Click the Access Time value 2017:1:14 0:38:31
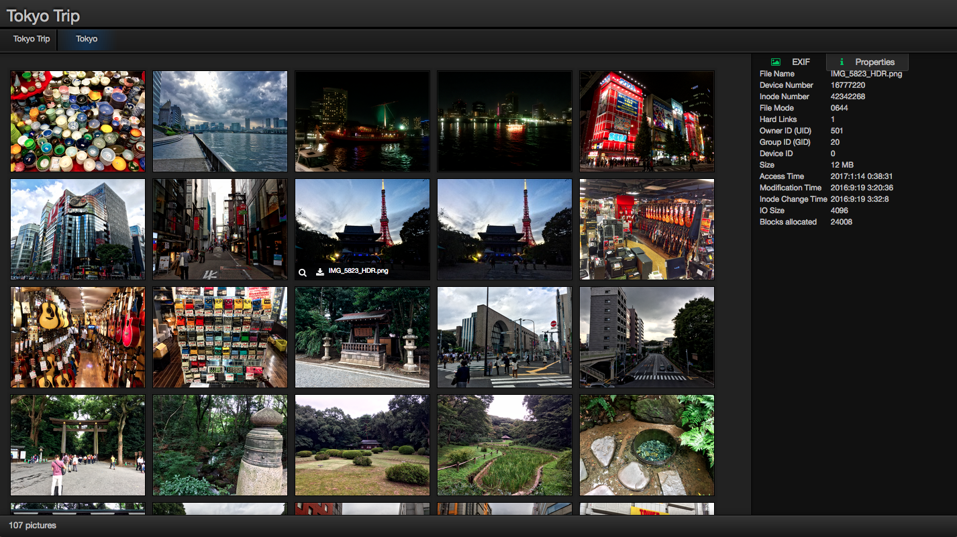The height and width of the screenshot is (537, 957). coord(862,176)
